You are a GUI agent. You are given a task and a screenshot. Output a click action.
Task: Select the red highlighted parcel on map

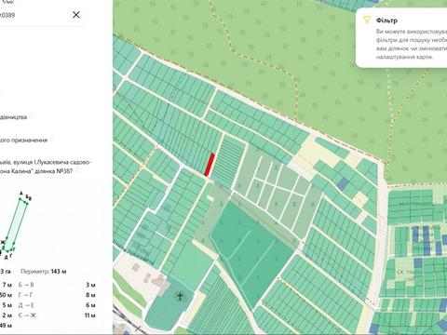click(x=210, y=165)
